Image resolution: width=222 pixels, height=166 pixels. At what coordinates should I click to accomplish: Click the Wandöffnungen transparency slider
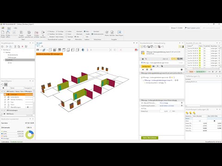click(29, 107)
